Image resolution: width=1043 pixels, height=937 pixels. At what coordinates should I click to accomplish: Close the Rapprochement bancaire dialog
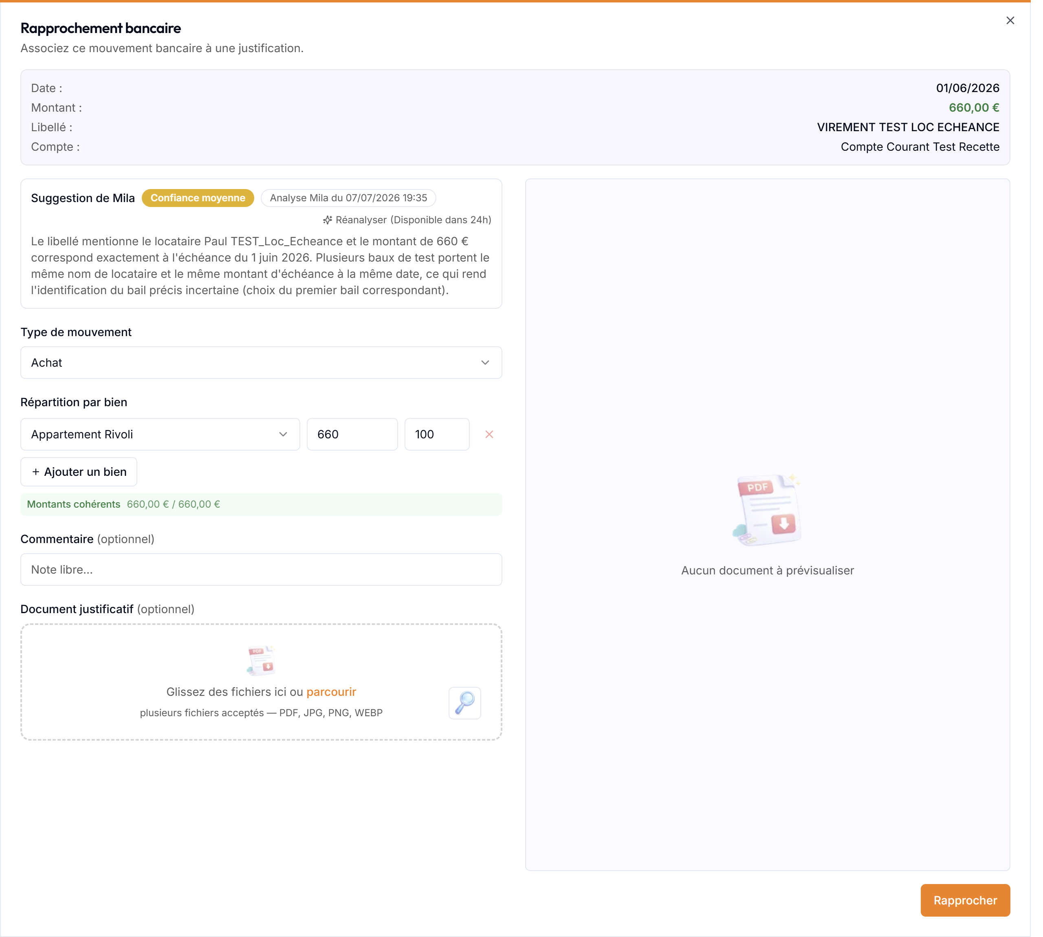(x=1010, y=21)
